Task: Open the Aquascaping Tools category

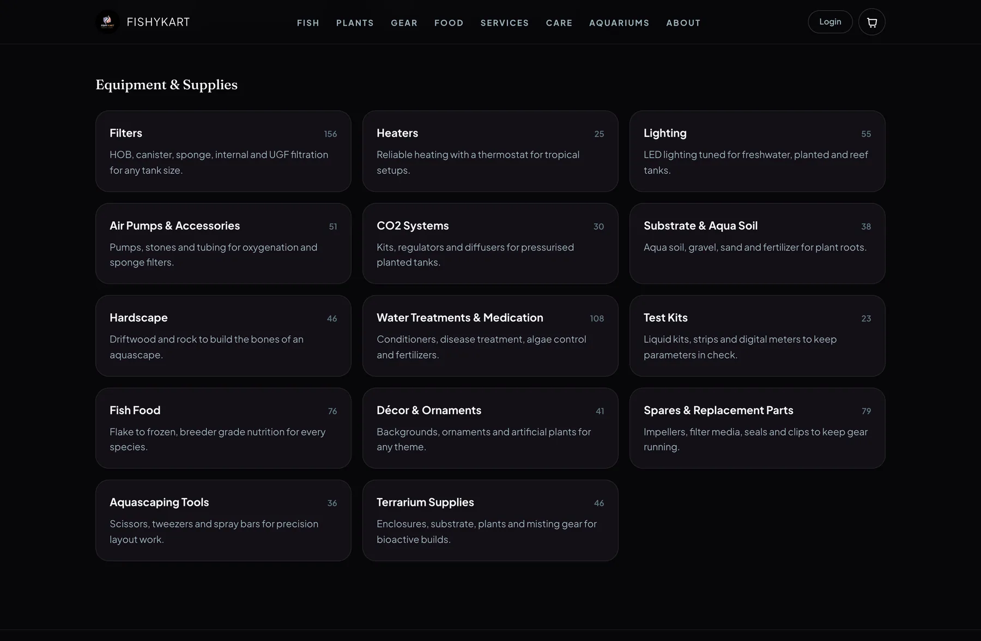Action: tap(223, 521)
